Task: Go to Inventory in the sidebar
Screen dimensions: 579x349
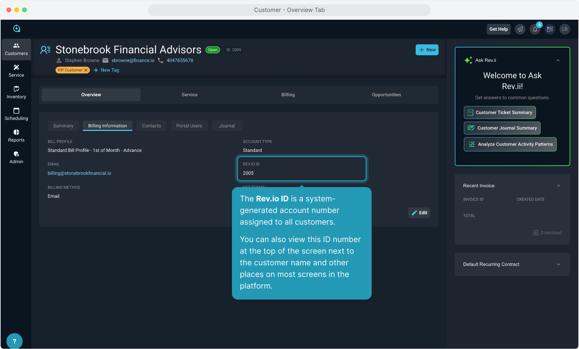Action: tap(16, 92)
